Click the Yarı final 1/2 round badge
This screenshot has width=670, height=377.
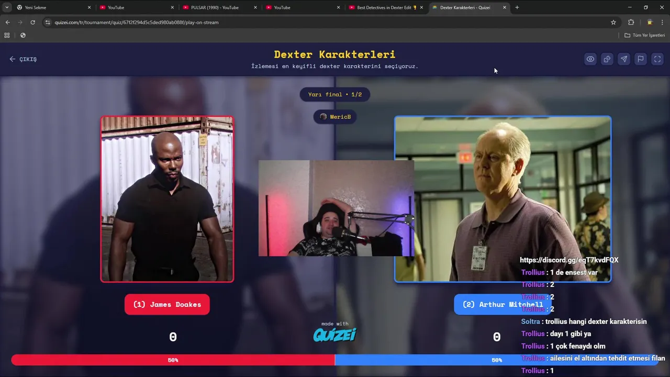click(x=335, y=95)
